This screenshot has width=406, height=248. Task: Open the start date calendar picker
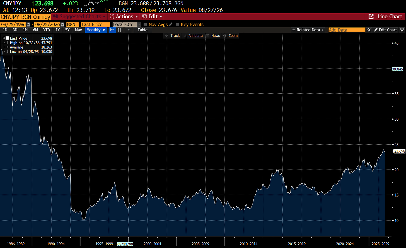pyautogui.click(x=28, y=24)
